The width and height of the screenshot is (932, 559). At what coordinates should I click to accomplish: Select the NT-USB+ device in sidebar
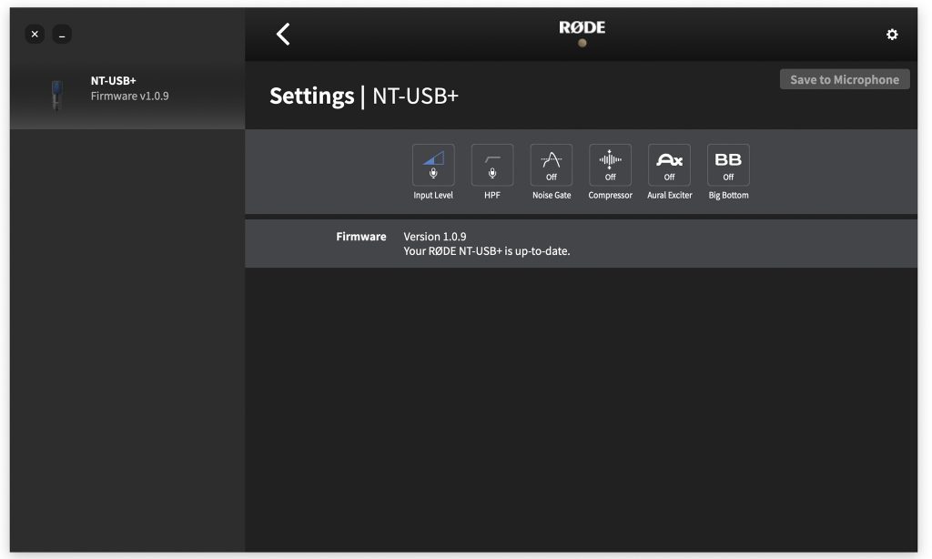[127, 96]
